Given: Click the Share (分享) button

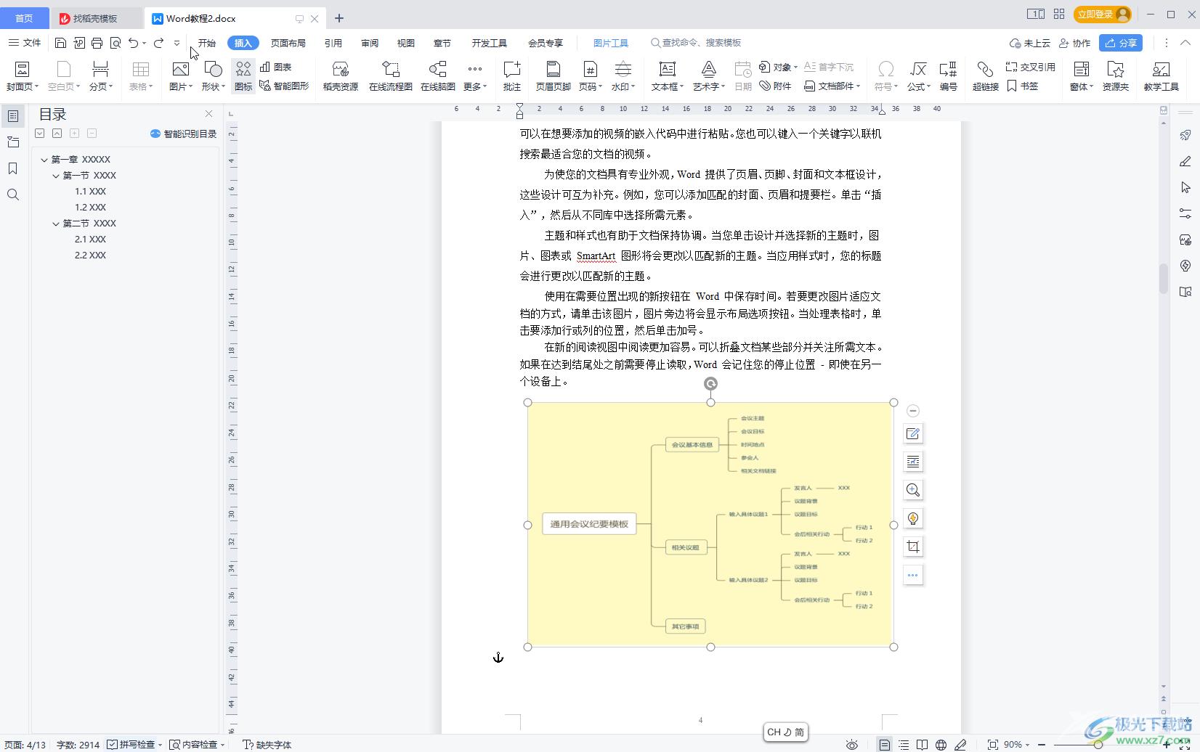Looking at the screenshot, I should click(1120, 43).
